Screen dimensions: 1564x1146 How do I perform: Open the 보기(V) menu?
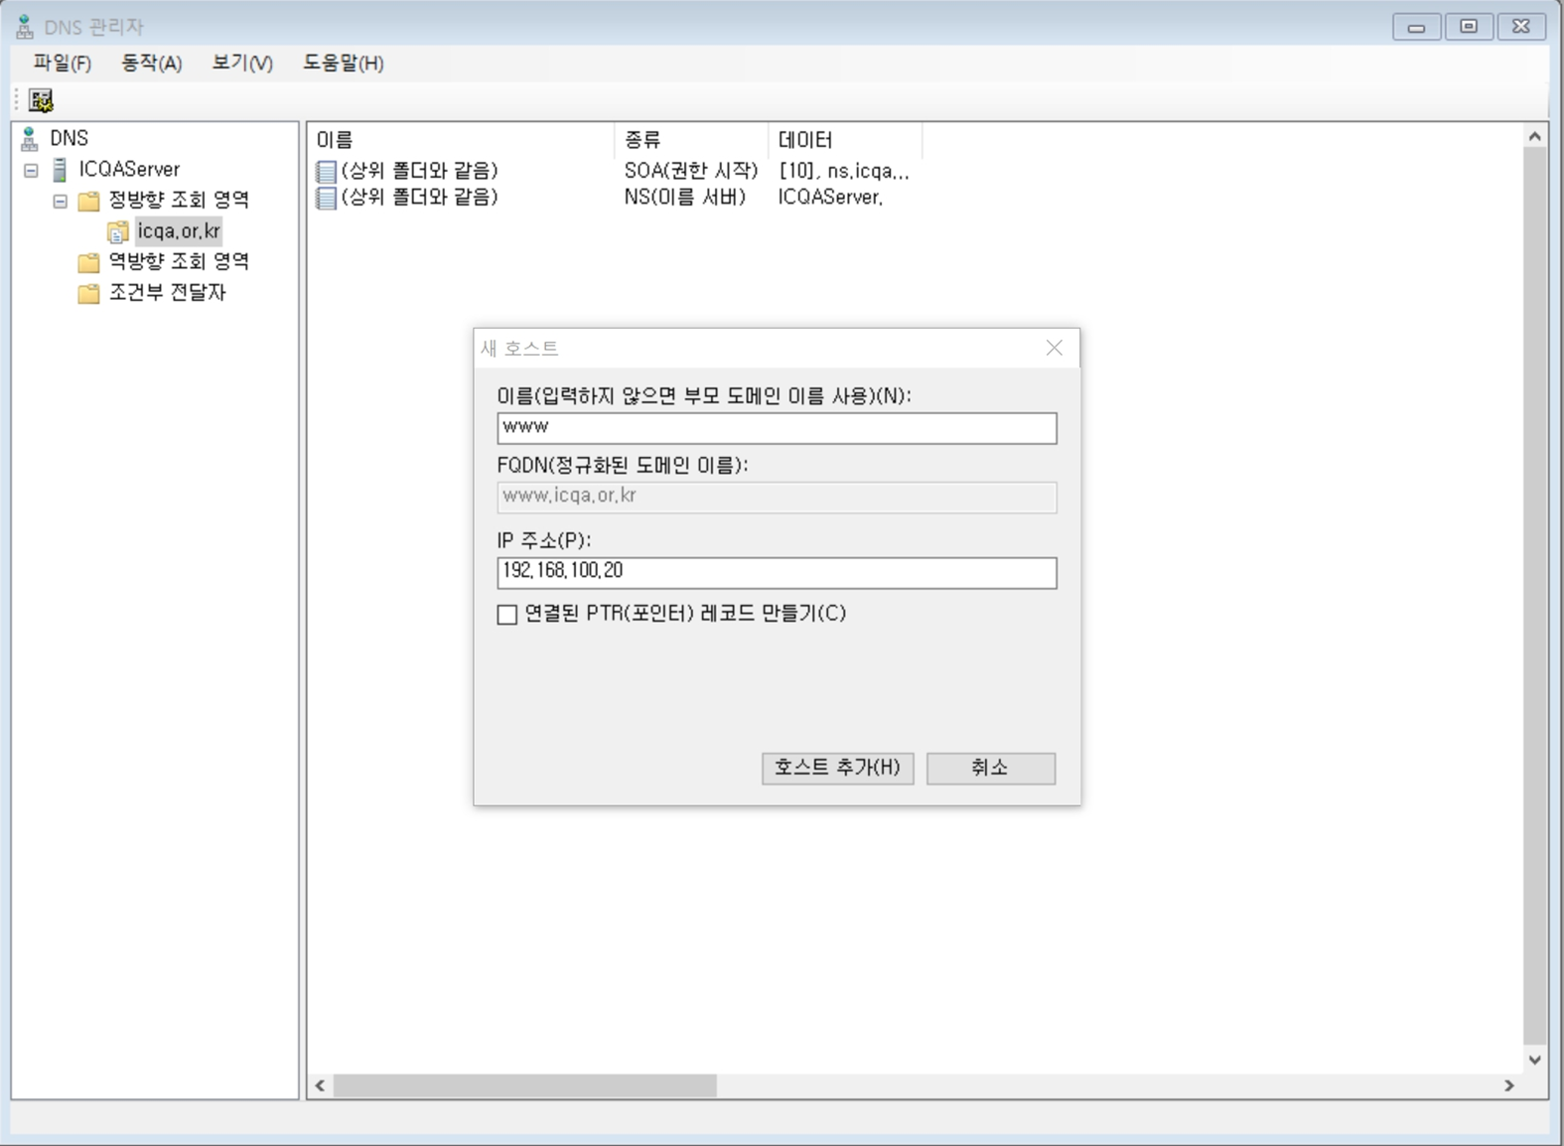[242, 63]
